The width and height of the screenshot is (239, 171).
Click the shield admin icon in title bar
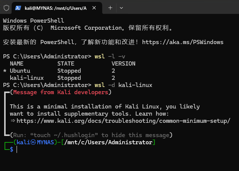pyautogui.click(x=6, y=8)
